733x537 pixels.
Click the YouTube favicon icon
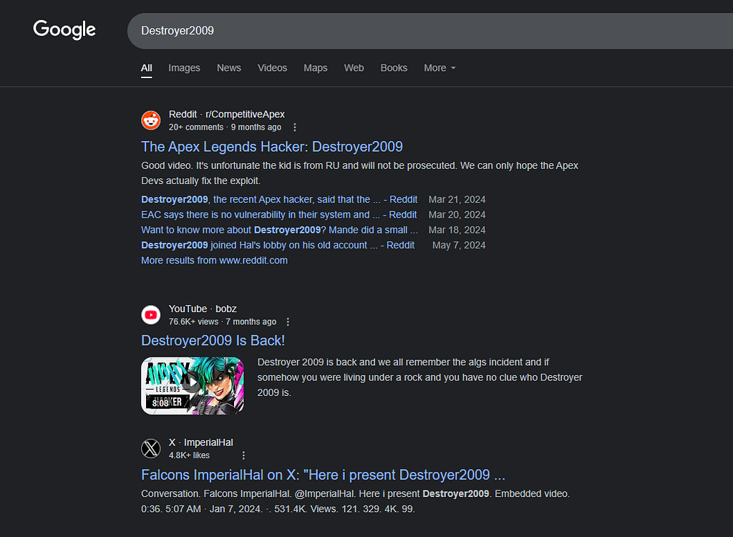(151, 315)
